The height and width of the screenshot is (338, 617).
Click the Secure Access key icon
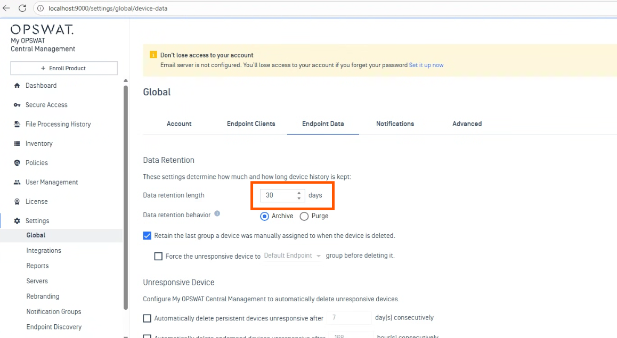[17, 105]
